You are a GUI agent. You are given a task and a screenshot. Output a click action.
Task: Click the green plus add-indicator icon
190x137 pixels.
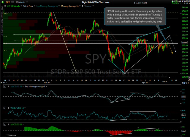(x=3, y=2)
